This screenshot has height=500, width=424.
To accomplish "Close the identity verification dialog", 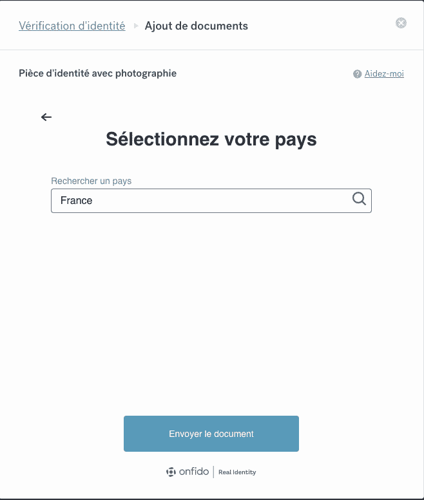I will click(x=401, y=23).
